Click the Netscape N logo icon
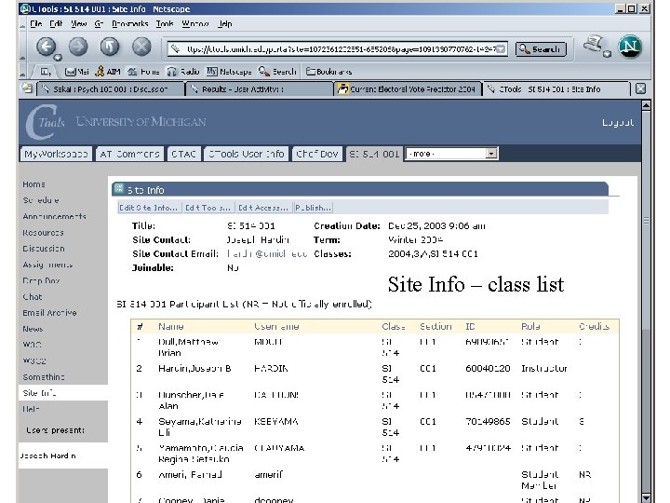This screenshot has width=670, height=503. point(630,47)
